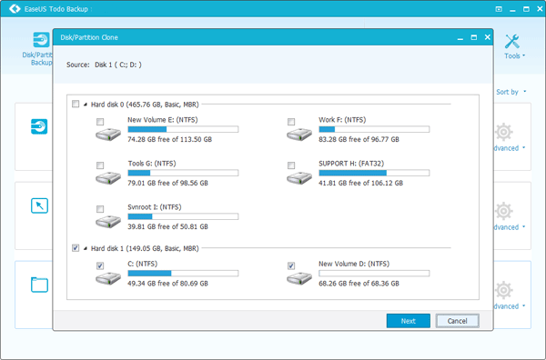Image resolution: width=546 pixels, height=360 pixels.
Task: Close the Disk/Partition Clone dialog
Action: click(488, 37)
